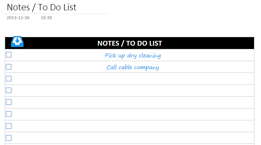Toggle the fourth checkbox in the list
Image resolution: width=261 pixels, height=145 pixels.
coord(9,90)
